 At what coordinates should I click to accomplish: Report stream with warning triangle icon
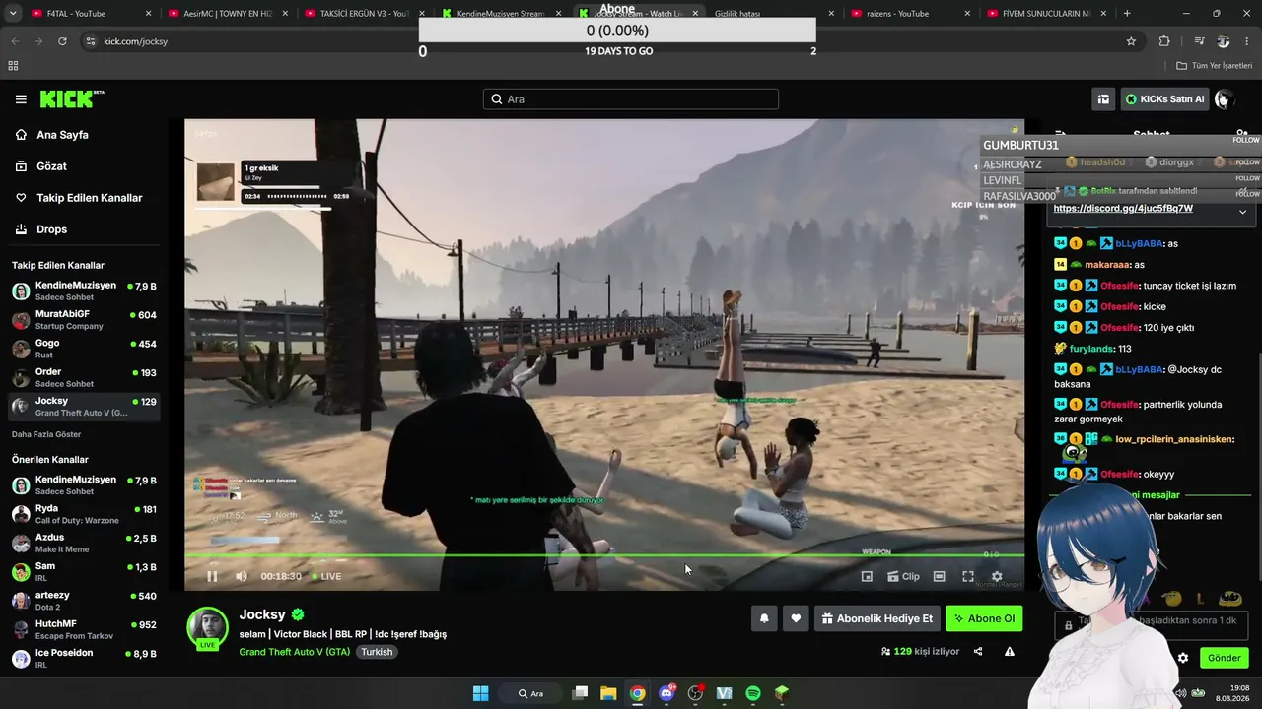point(1010,651)
